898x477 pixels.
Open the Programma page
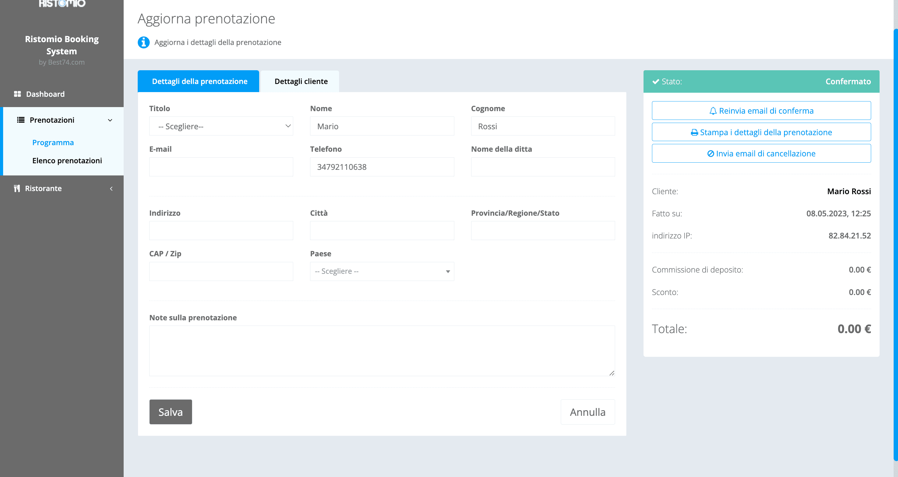coord(53,142)
